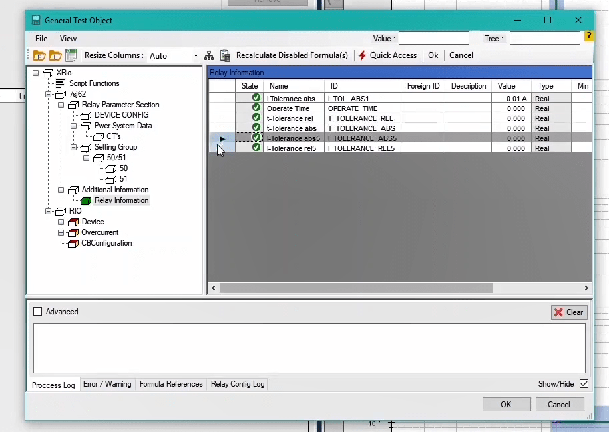Click the bottom Cancel button
The width and height of the screenshot is (609, 432).
pos(558,404)
